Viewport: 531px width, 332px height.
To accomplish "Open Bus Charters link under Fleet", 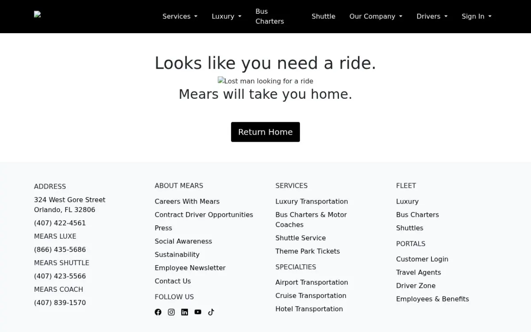I will pyautogui.click(x=417, y=215).
